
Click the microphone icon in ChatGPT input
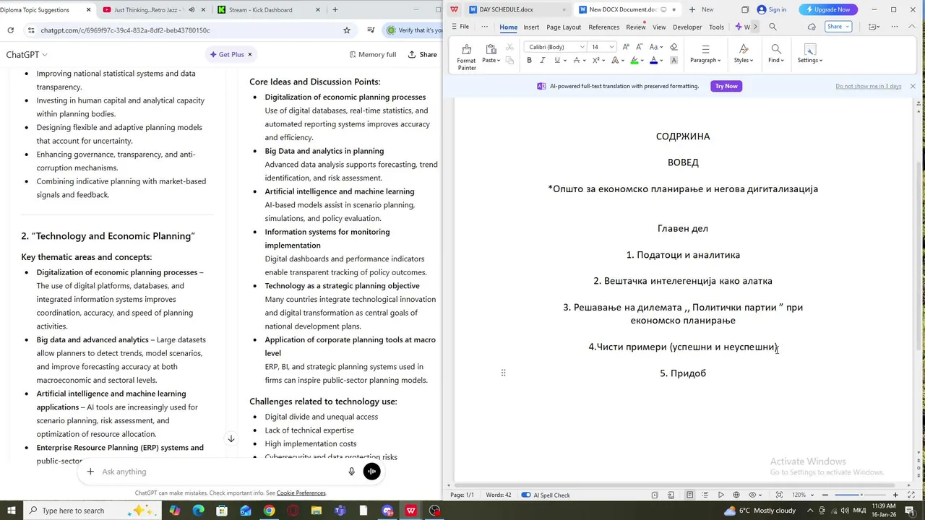(352, 472)
